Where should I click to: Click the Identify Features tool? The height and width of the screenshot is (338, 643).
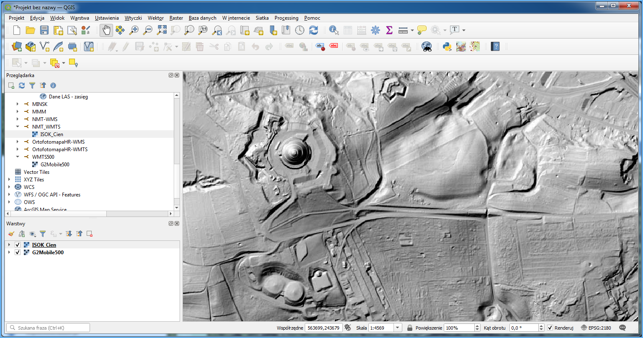[x=334, y=30]
